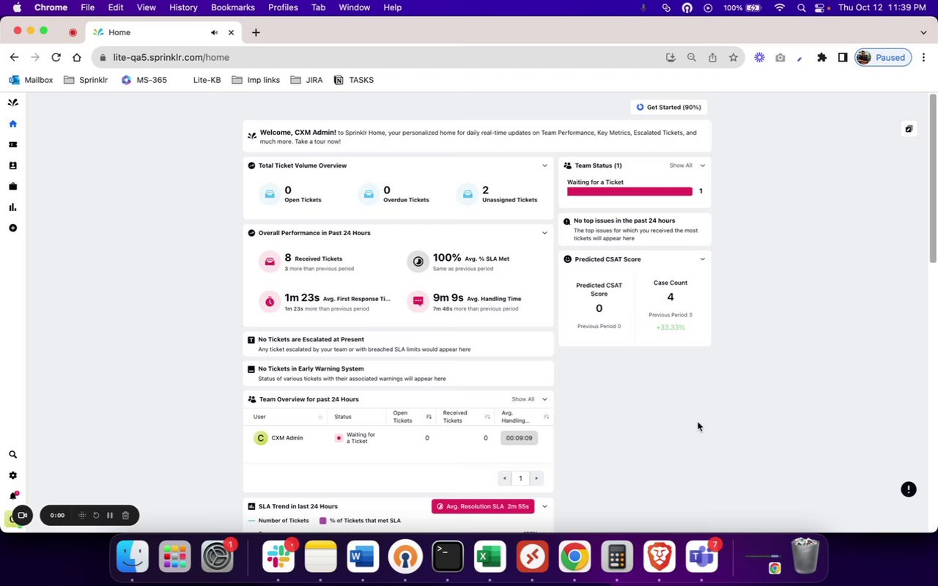Click Show All in Team Status
938x586 pixels.
681,166
